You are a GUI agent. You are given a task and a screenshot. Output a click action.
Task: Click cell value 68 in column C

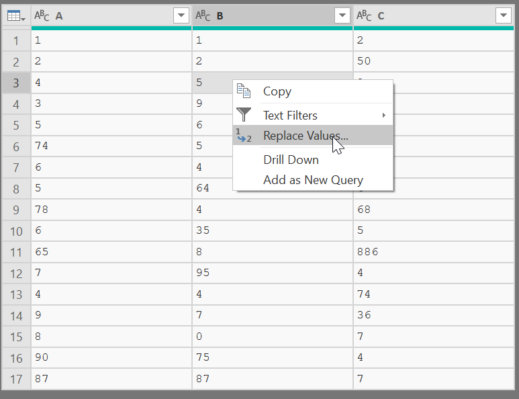point(364,210)
